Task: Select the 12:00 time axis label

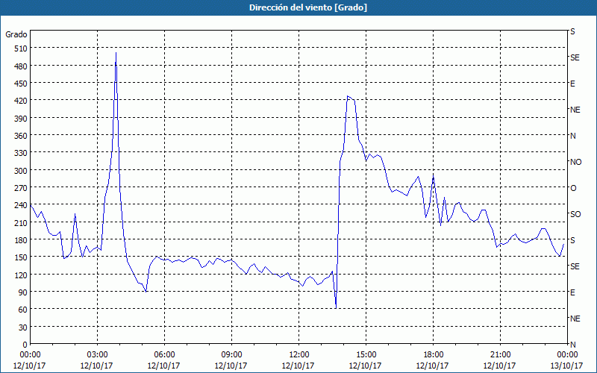Action: pos(299,355)
